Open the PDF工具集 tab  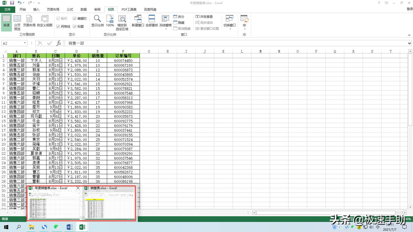pos(129,9)
